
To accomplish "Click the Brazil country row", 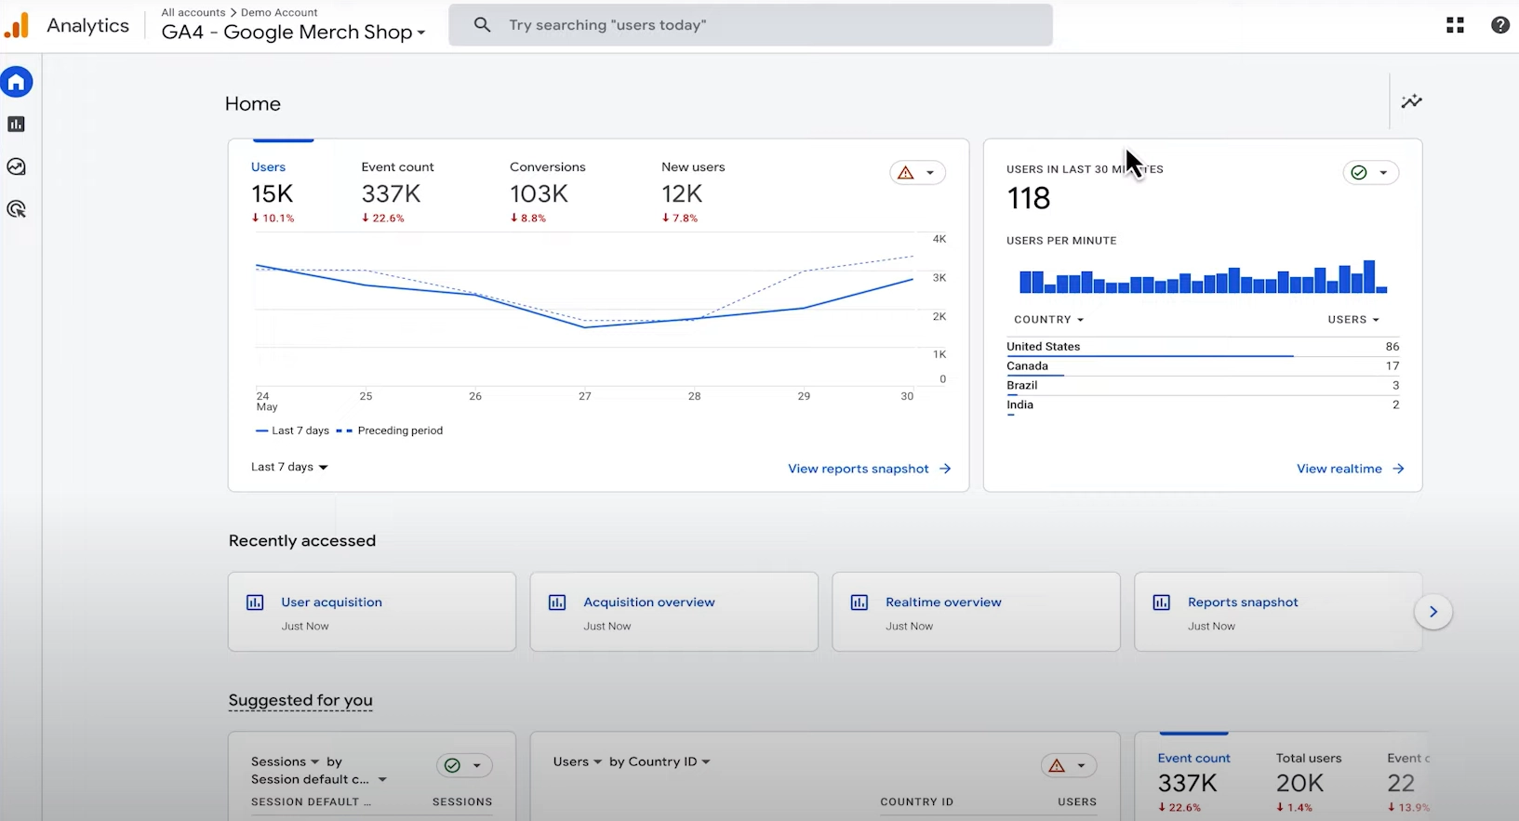I will click(1203, 386).
